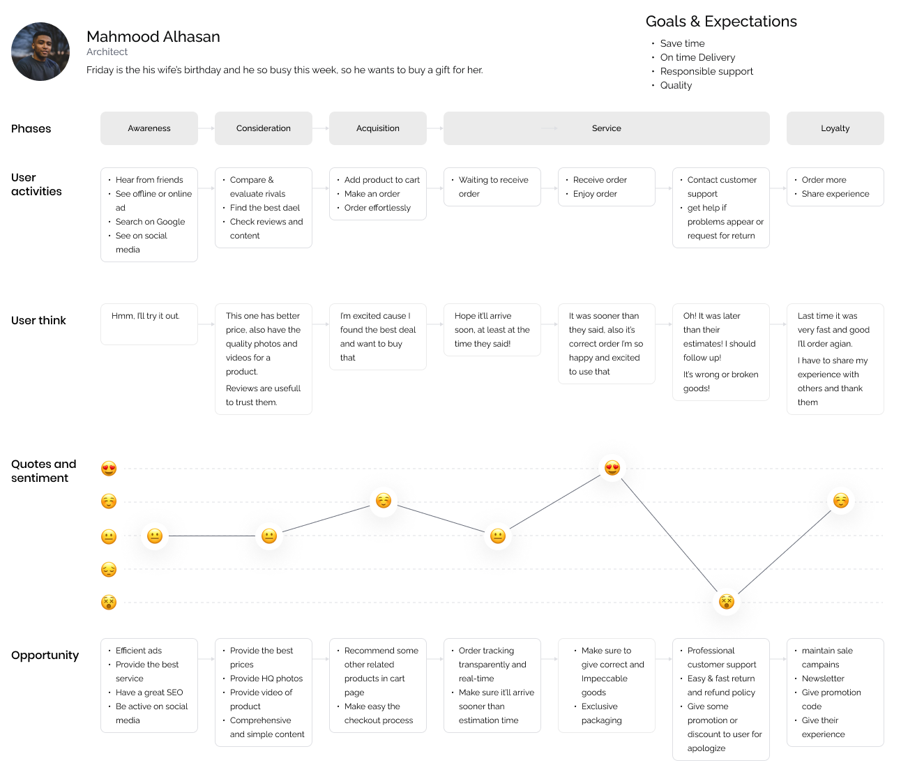Select the Loyalty phase box
Image resolution: width=901 pixels, height=772 pixels.
835,128
